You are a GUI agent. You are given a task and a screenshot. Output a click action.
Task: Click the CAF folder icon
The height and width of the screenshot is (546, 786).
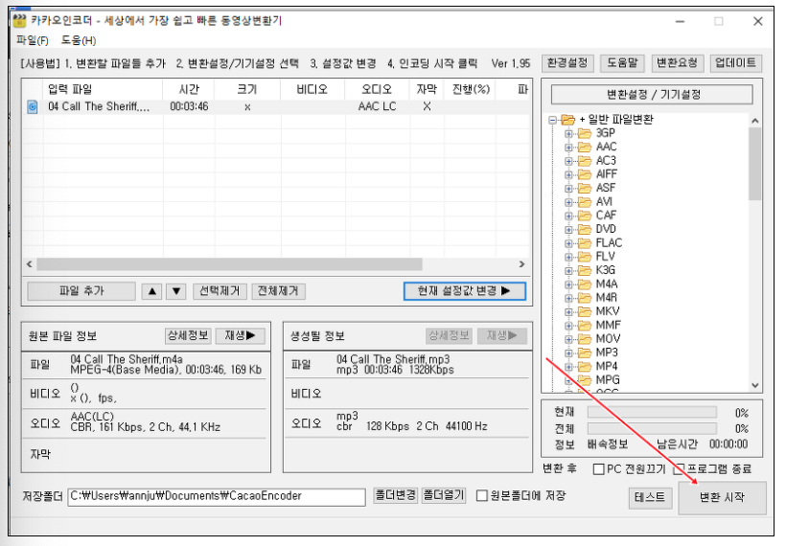point(584,216)
